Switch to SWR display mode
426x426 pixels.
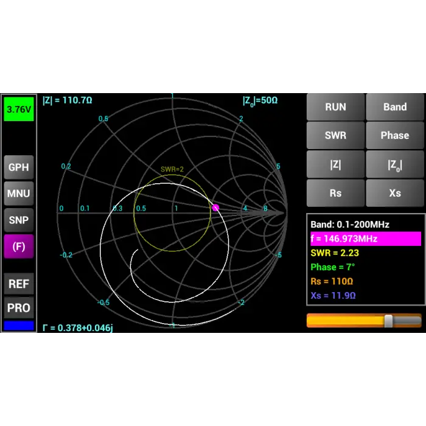[x=335, y=136]
